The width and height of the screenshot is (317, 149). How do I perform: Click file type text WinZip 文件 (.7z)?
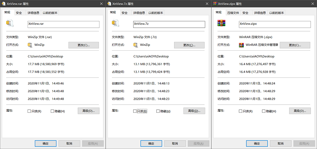(x=145, y=37)
